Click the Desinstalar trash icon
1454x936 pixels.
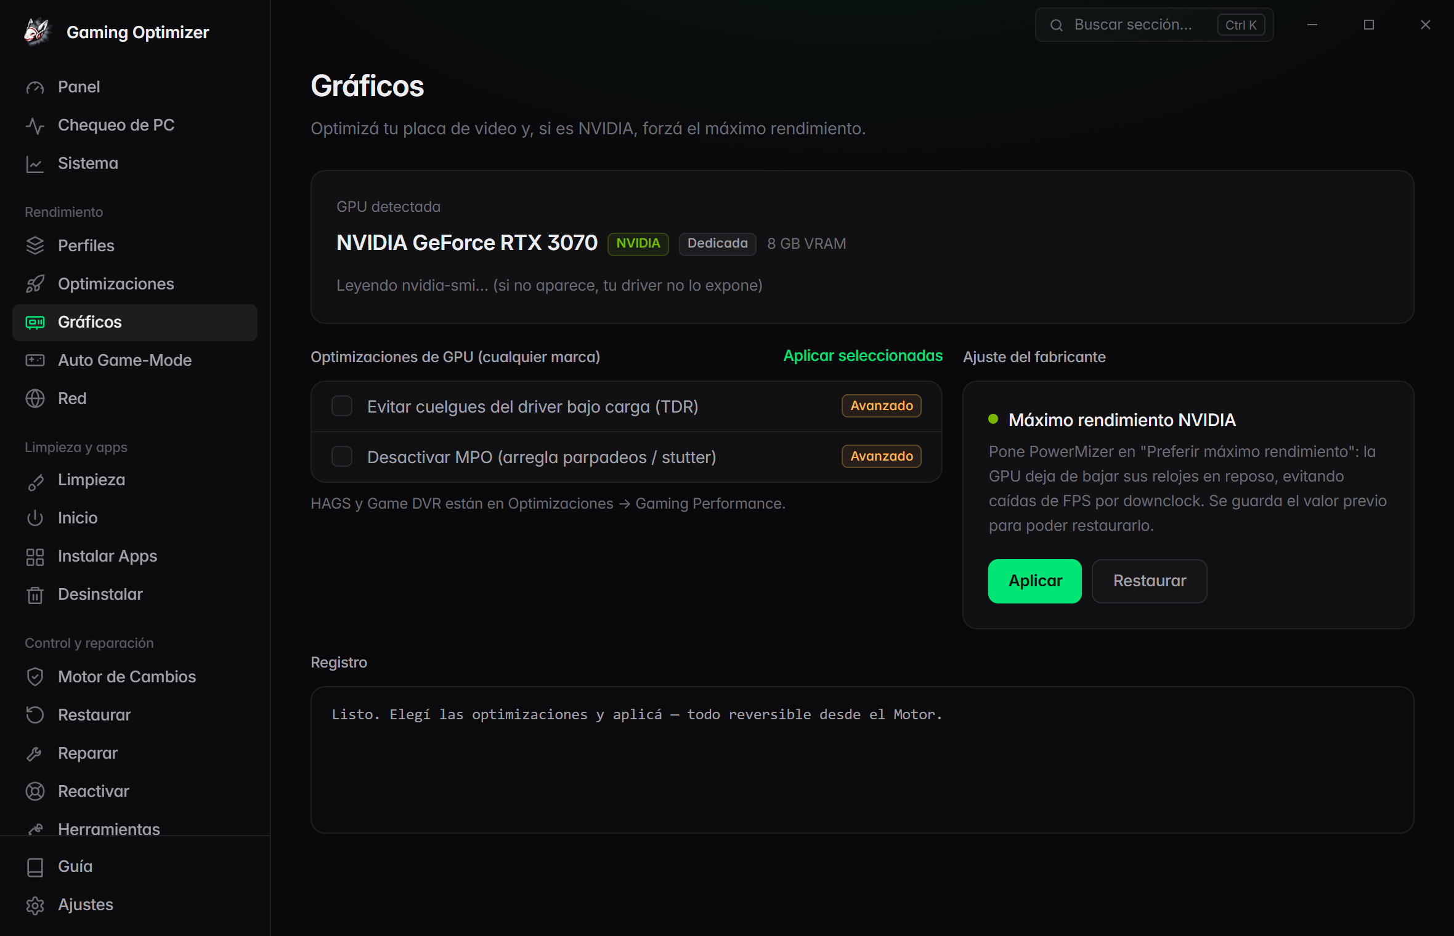[x=35, y=595]
